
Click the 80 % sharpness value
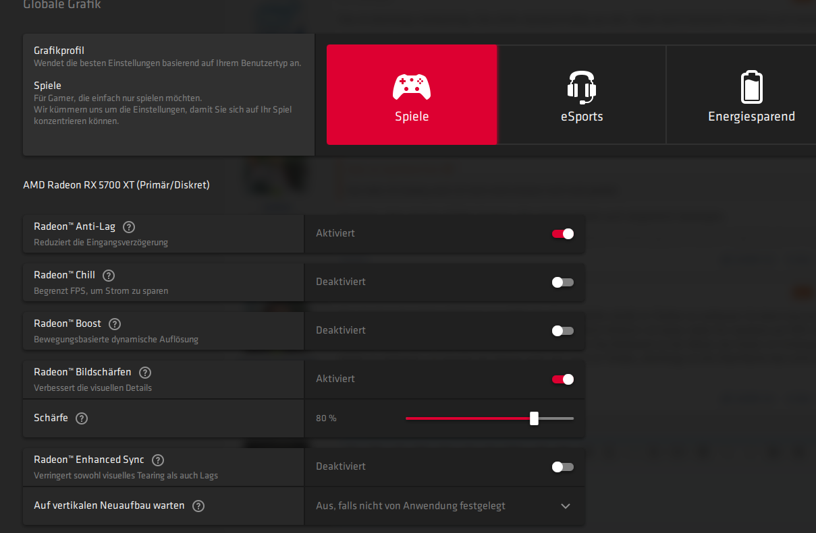(x=326, y=418)
